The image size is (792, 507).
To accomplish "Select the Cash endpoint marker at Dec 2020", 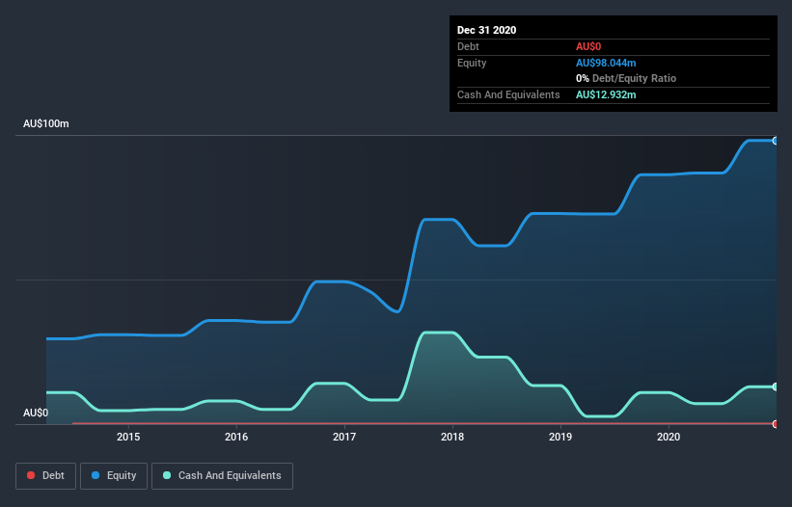I will pyautogui.click(x=776, y=387).
